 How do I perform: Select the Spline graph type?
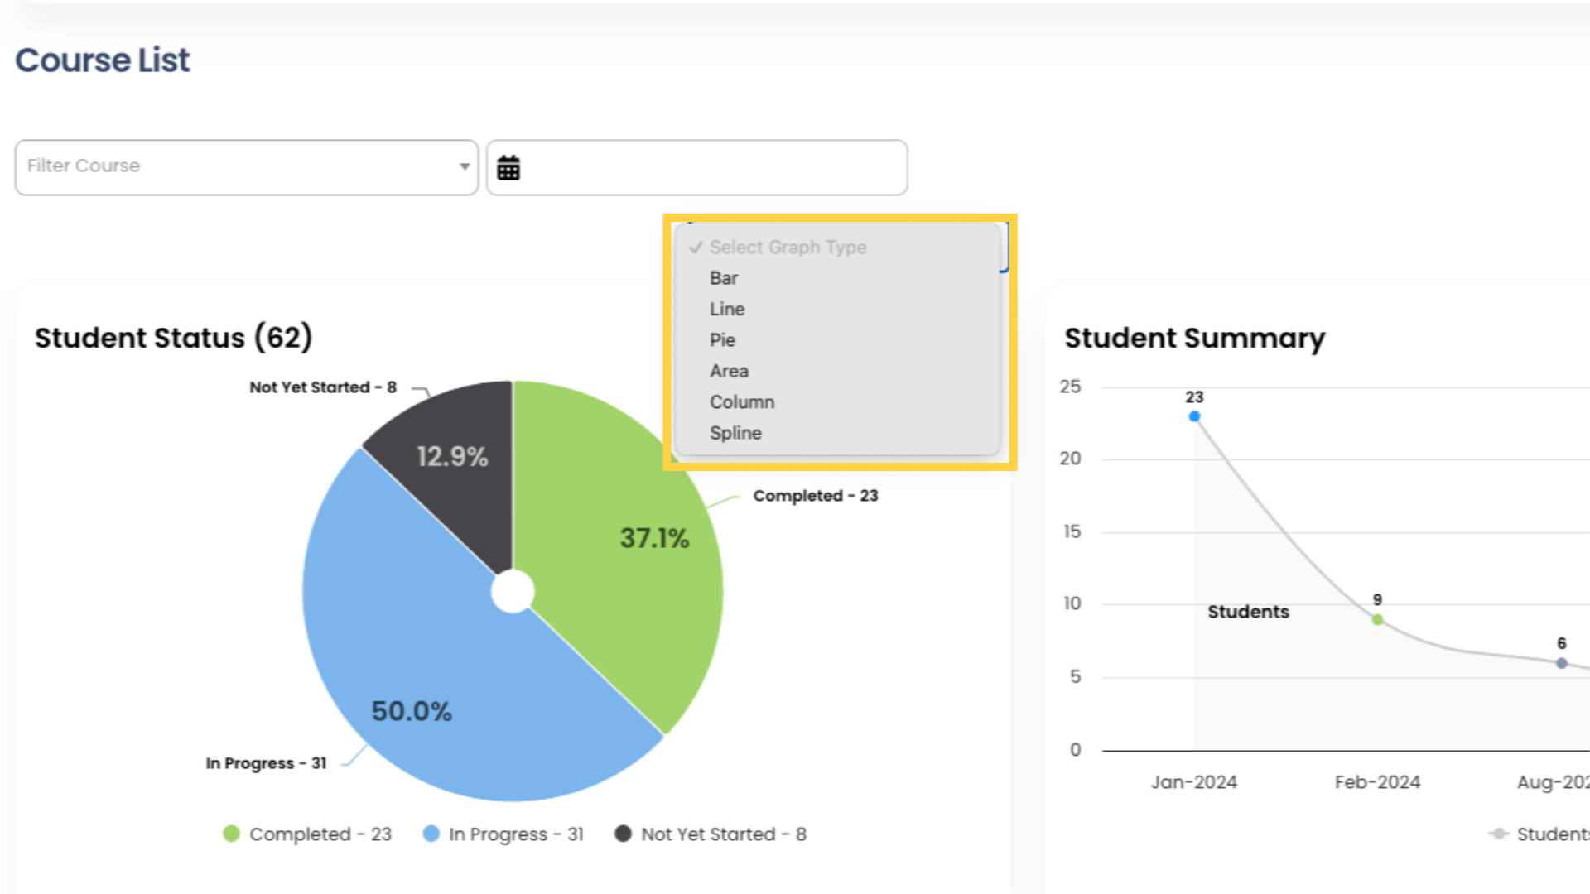coord(734,434)
